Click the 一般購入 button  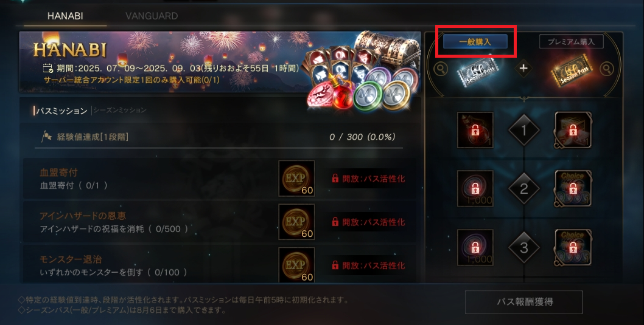click(x=475, y=42)
